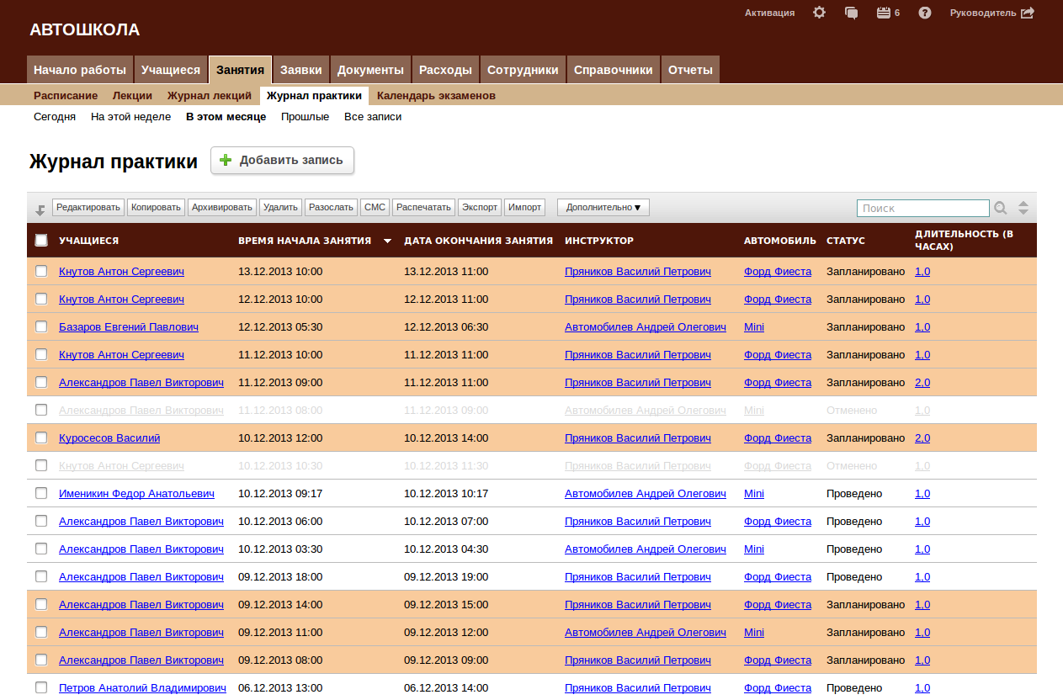Viewport: 1063px width, 700px height.
Task: Toggle the select-all checkbox in table header
Action: click(x=41, y=241)
